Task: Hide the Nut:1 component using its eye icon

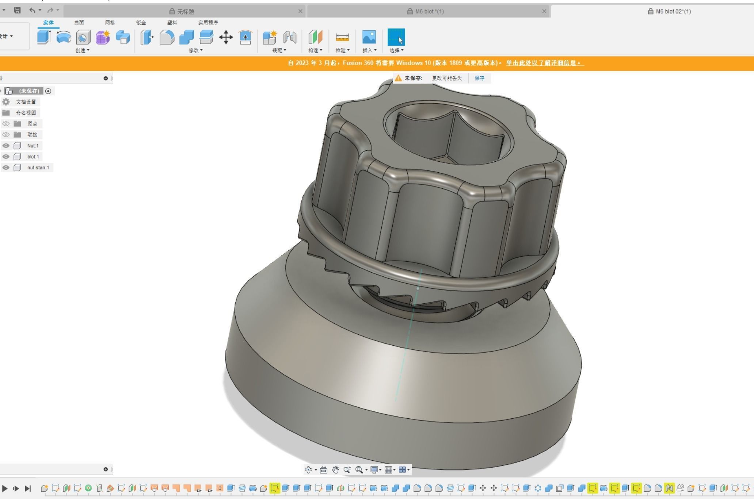Action: click(x=6, y=146)
